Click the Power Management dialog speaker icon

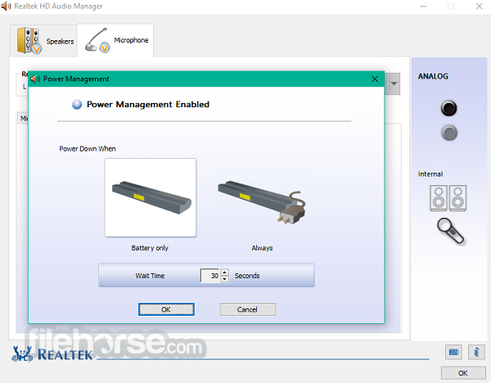(x=35, y=79)
